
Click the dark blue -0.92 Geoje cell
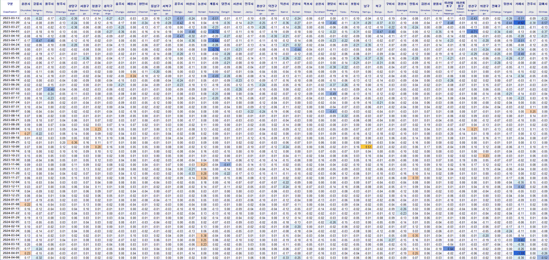pyautogui.click(x=520, y=22)
